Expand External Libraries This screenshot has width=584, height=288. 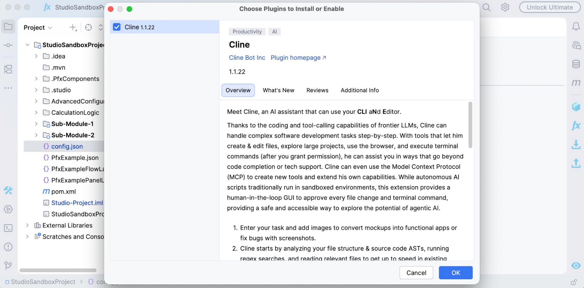[x=27, y=225]
